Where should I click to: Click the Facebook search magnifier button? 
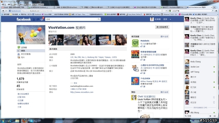click(x=99, y=19)
